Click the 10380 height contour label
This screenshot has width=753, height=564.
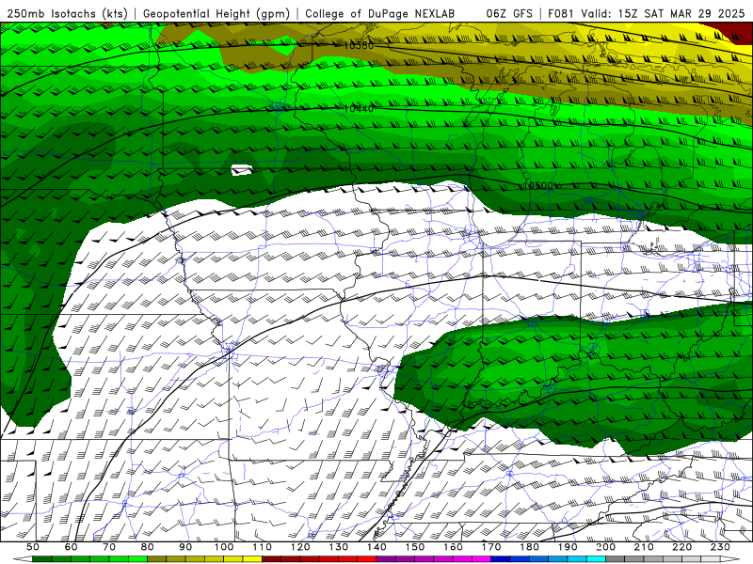coord(359,45)
